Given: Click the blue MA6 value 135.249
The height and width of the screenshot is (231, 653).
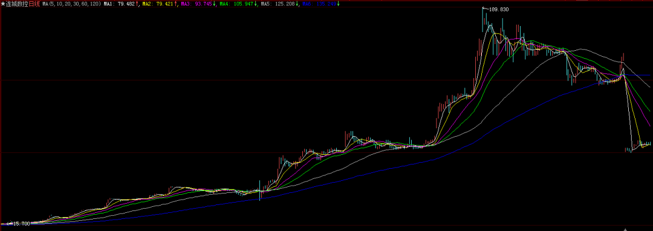Looking at the screenshot, I should click(326, 4).
